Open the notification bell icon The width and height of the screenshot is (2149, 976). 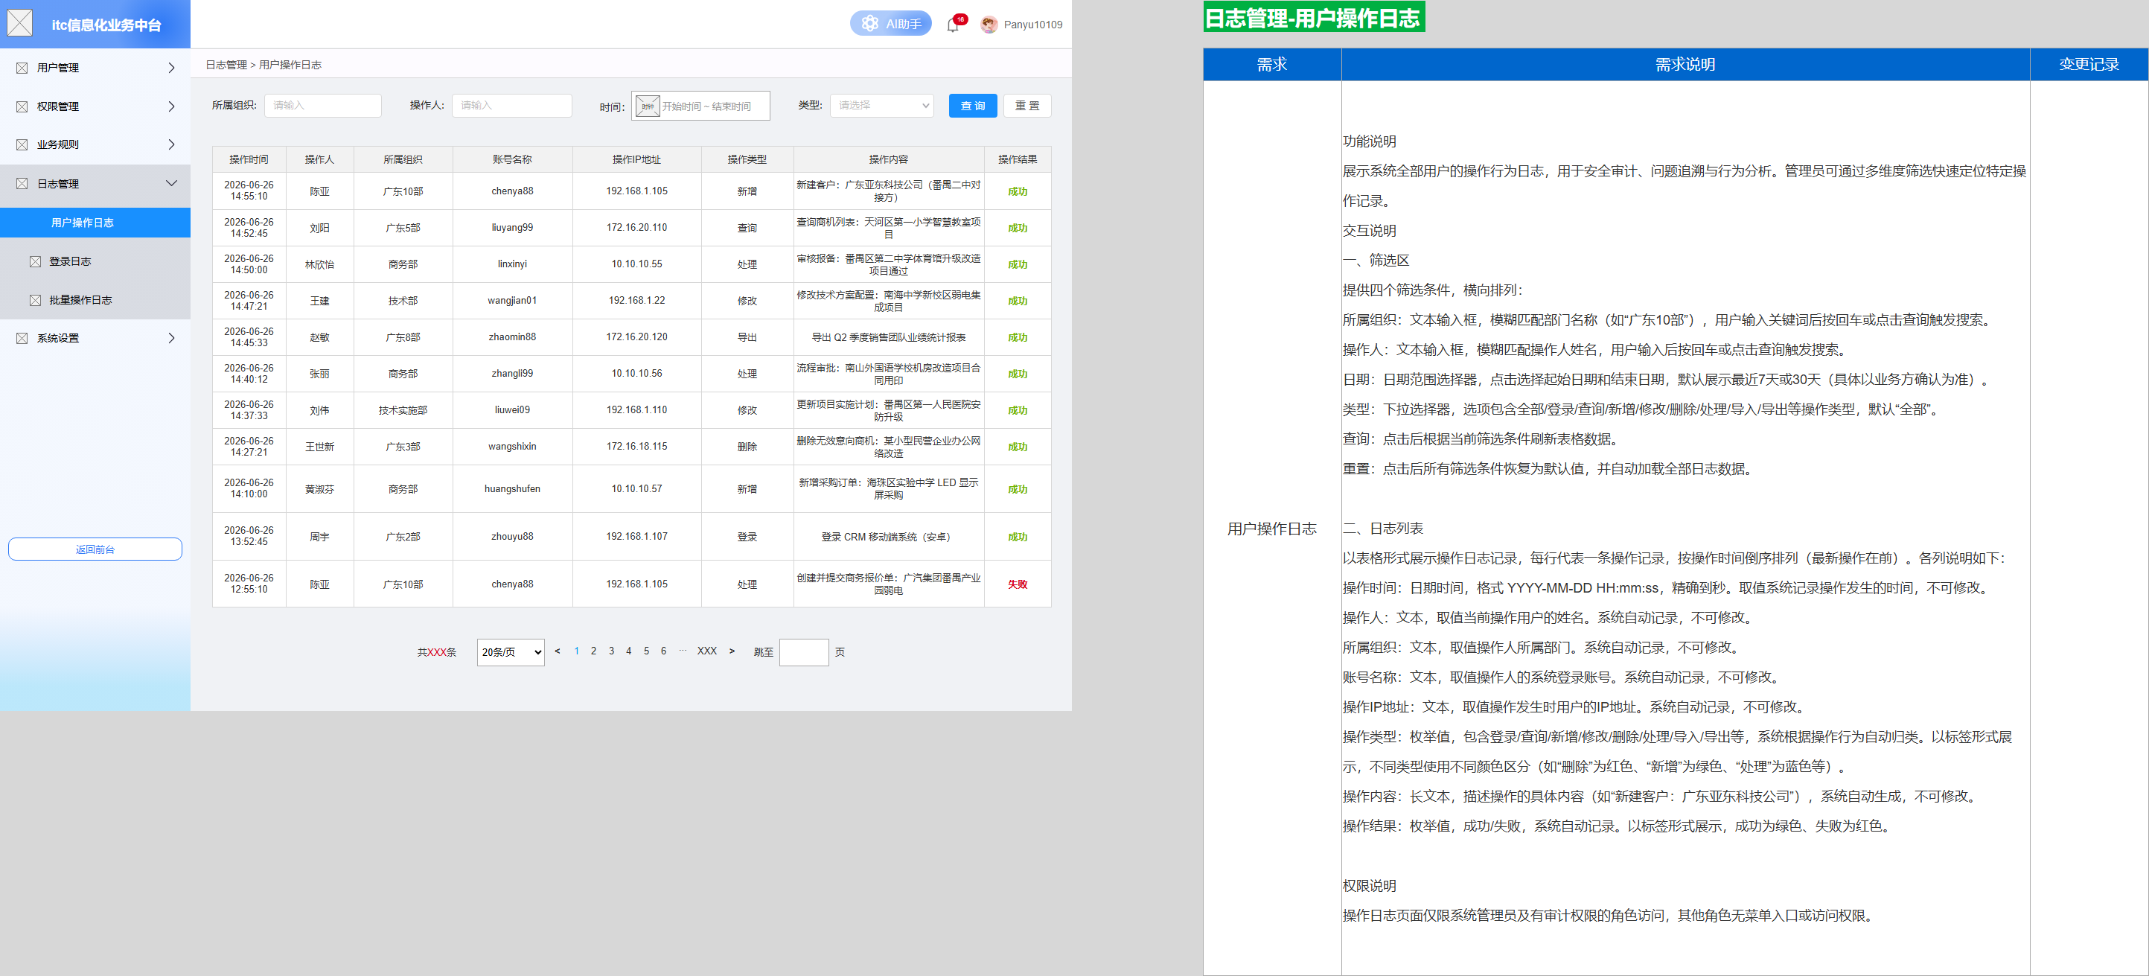tap(953, 25)
